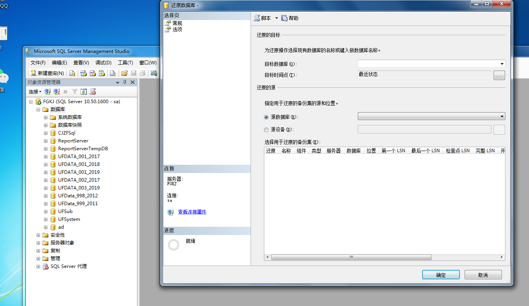Image resolution: width=529 pixels, height=306 pixels.
Task: Click the Save floppy disk toolbar icon
Action: point(134,73)
